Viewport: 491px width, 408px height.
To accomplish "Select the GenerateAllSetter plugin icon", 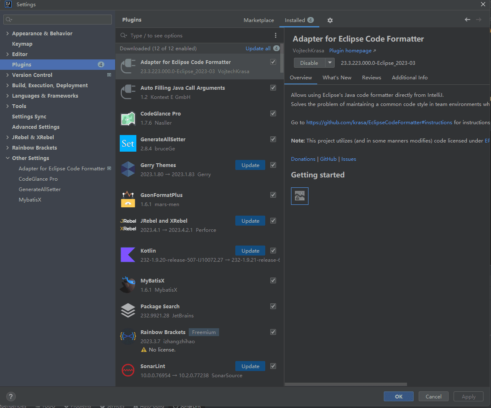I will pyautogui.click(x=128, y=144).
